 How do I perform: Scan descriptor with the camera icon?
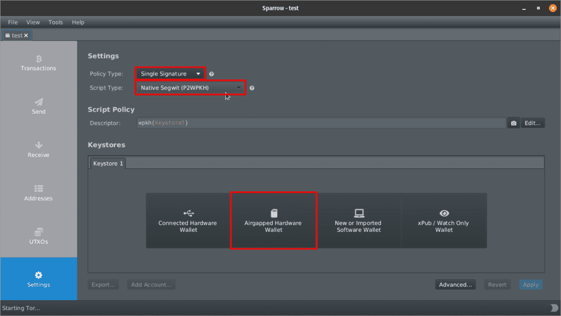click(513, 123)
